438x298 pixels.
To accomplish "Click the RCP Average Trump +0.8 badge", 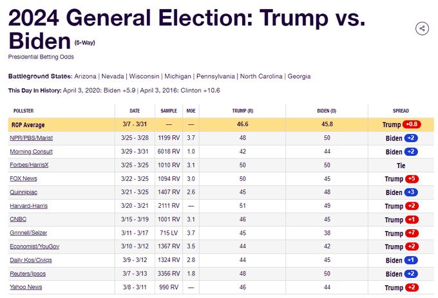I will click(413, 124).
